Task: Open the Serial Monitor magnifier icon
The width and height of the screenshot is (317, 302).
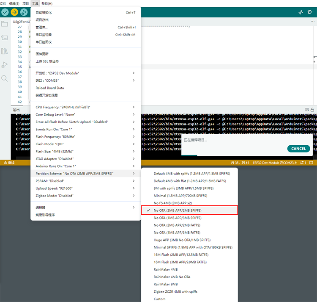Action: coord(310,12)
